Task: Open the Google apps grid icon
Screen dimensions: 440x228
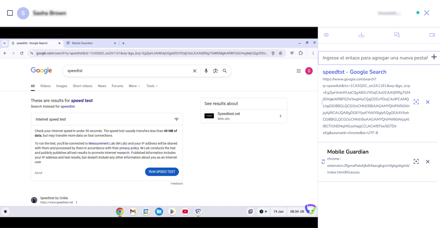Action: pos(299,71)
